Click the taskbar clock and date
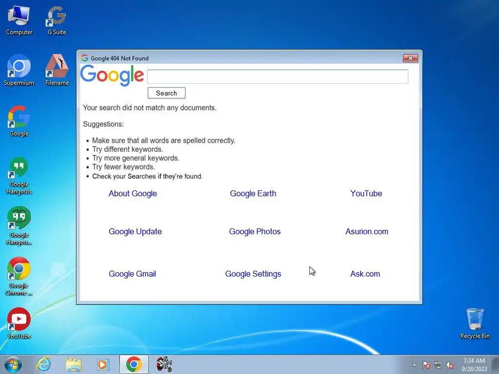 pyautogui.click(x=474, y=365)
